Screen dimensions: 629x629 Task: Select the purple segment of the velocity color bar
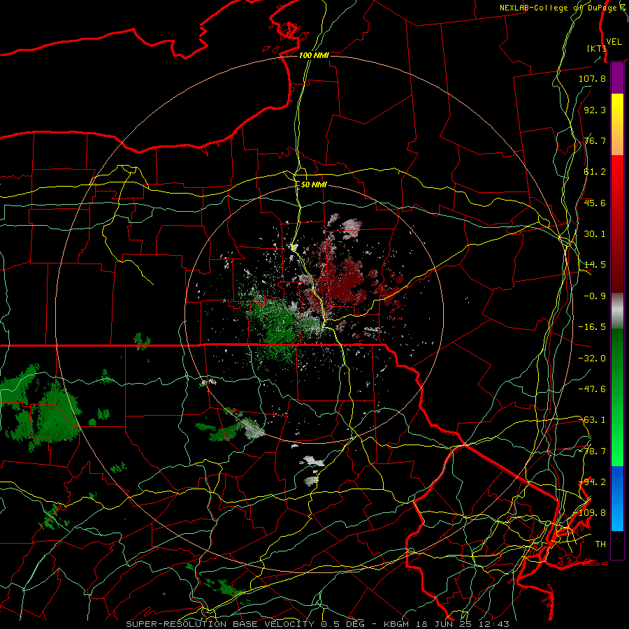[x=617, y=78]
